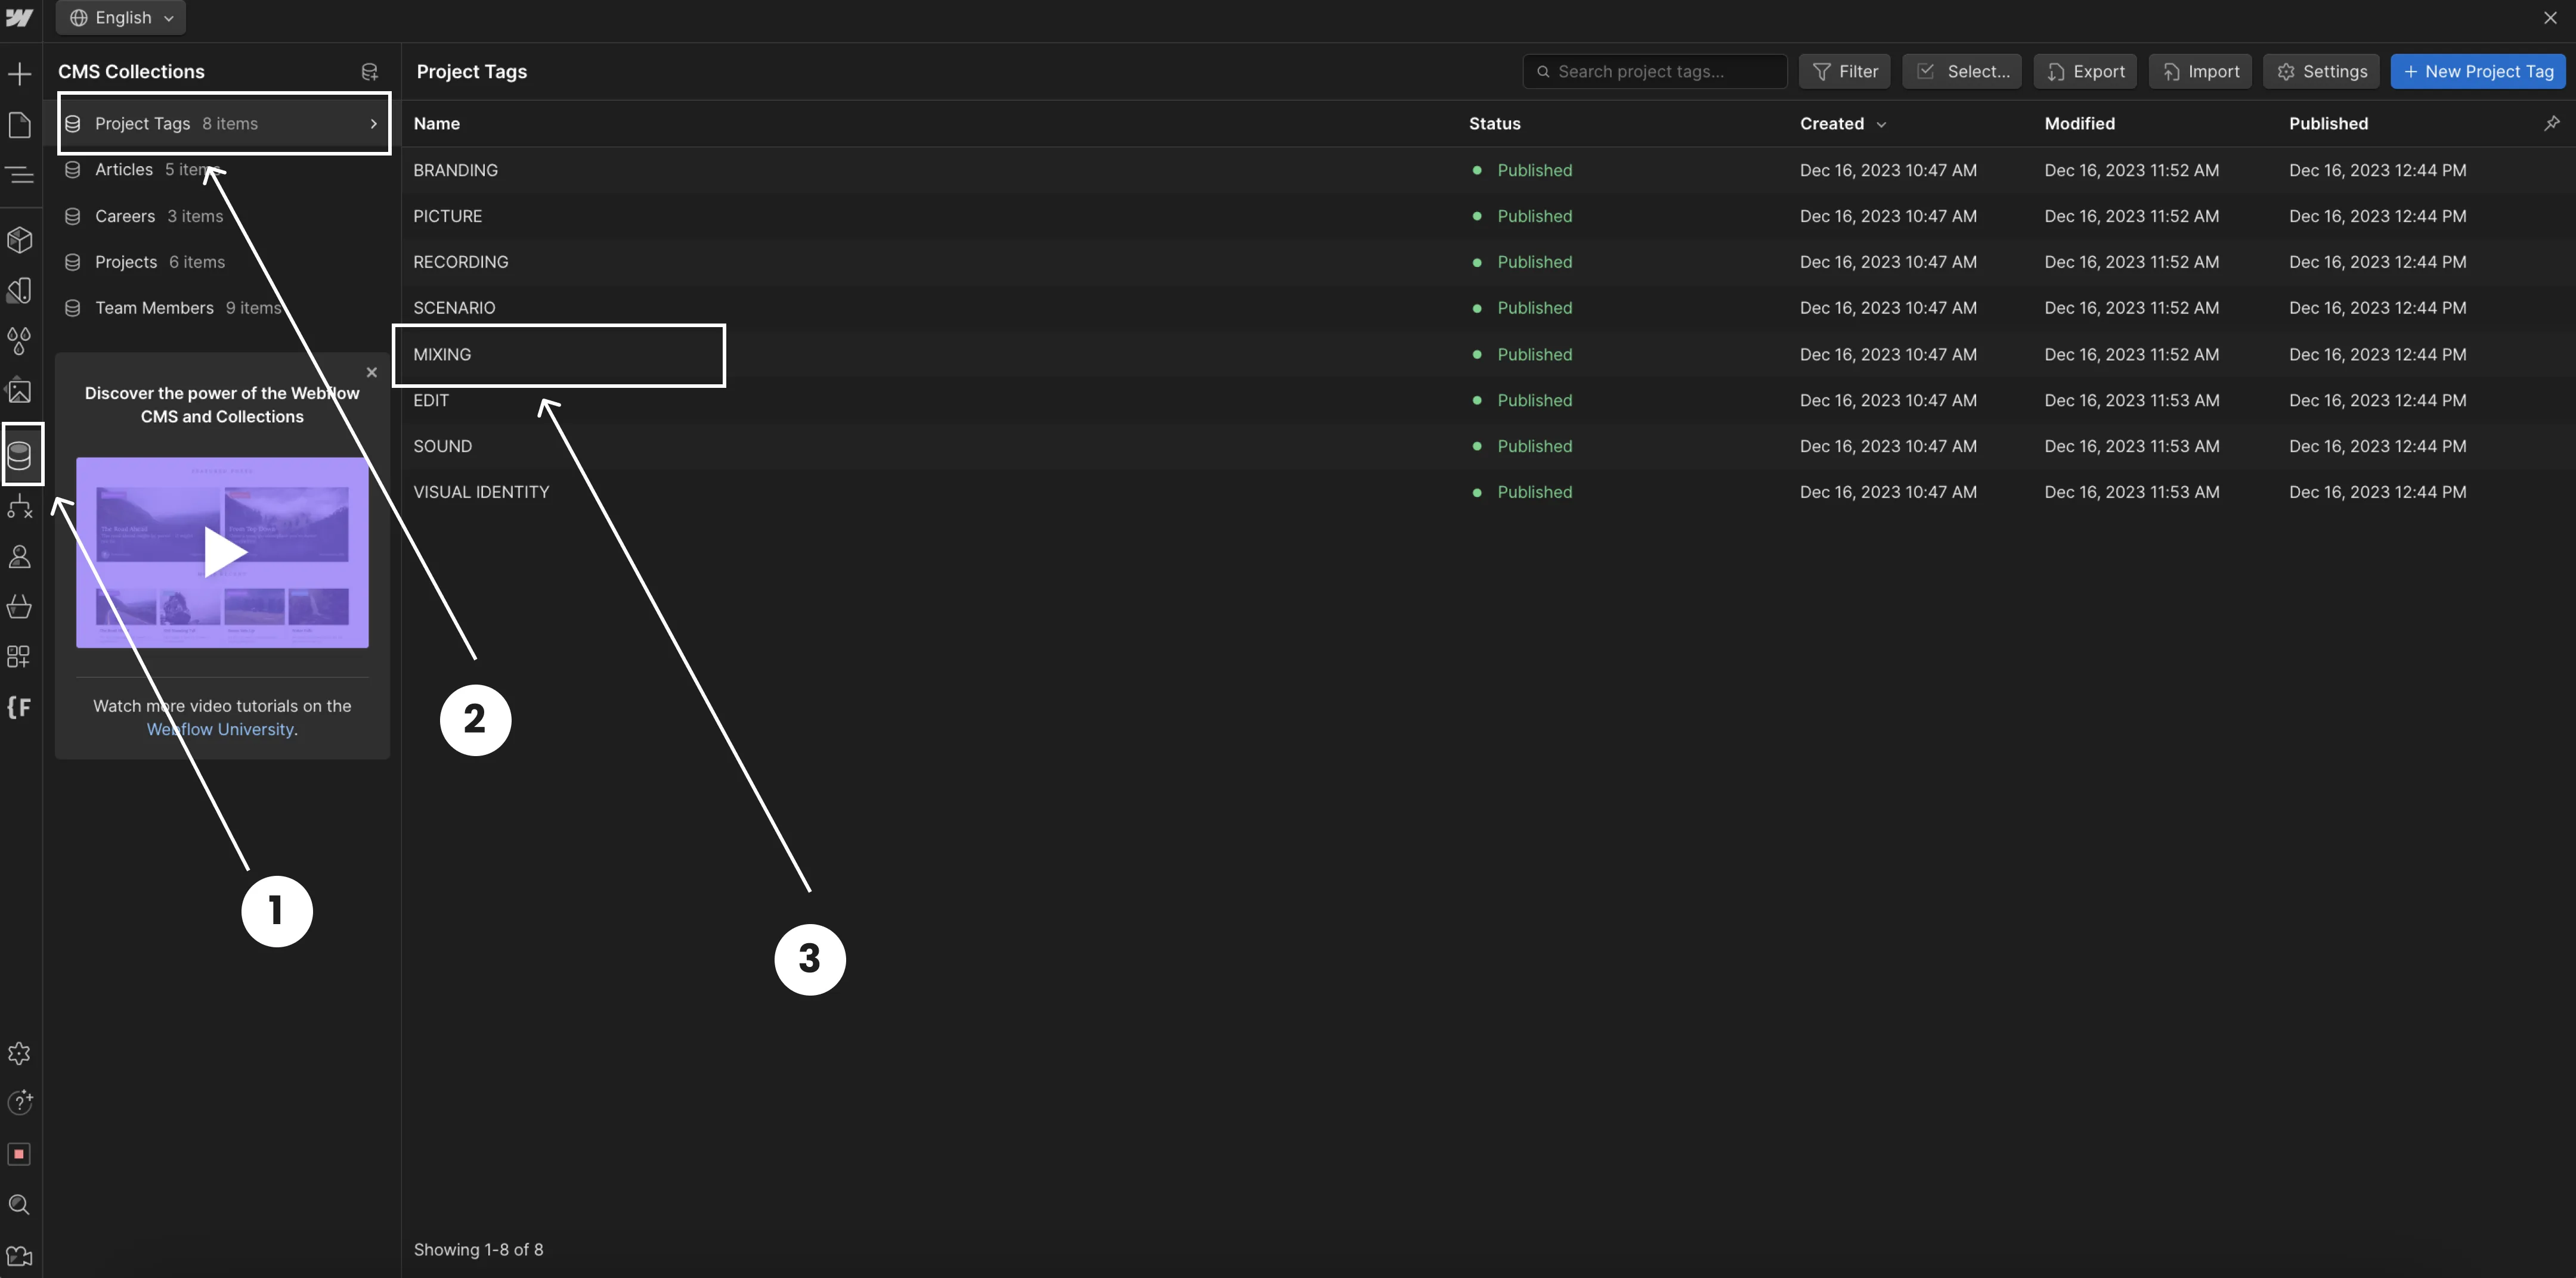
Task: Open the Webflow University link
Action: [x=219, y=729]
